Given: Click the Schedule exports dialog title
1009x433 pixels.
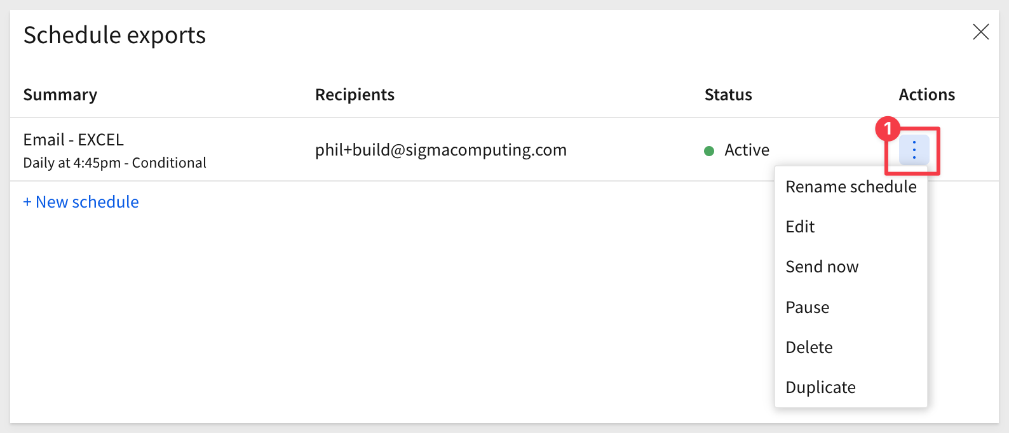Looking at the screenshot, I should [x=114, y=35].
